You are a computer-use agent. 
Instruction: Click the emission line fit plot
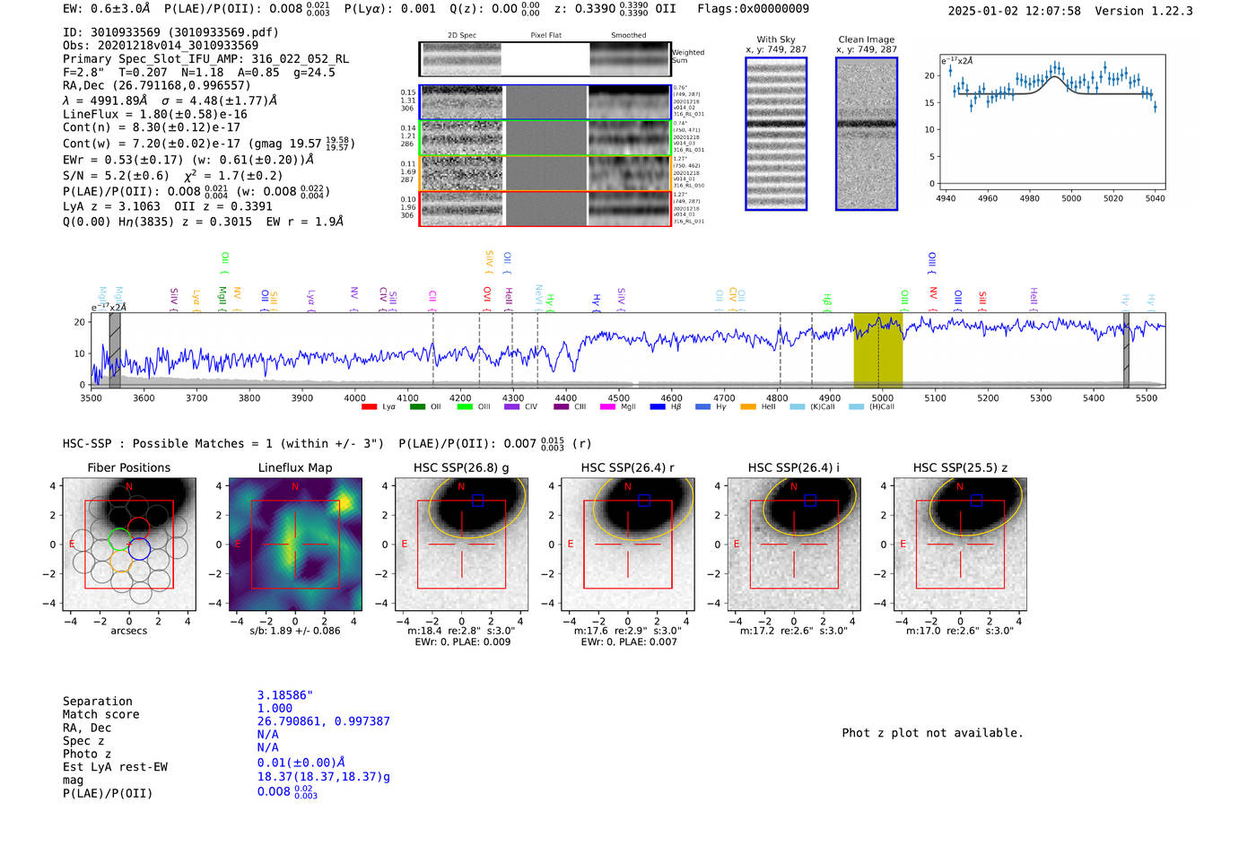[1051, 123]
